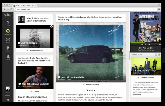Play icon beside LIVING THINGS title
The image size is (165, 106).
point(19,43)
